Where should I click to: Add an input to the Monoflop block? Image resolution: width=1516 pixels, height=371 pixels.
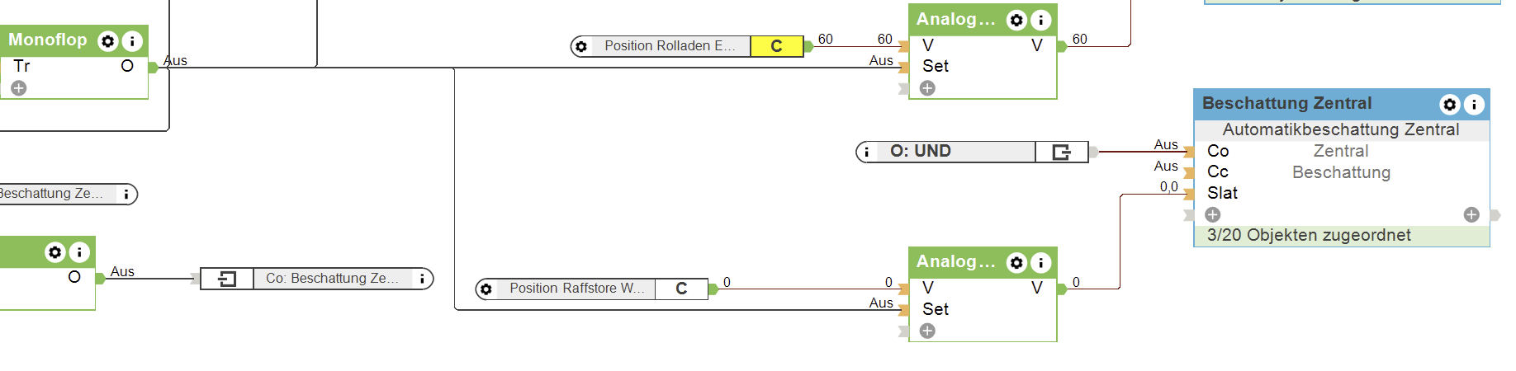coord(19,88)
